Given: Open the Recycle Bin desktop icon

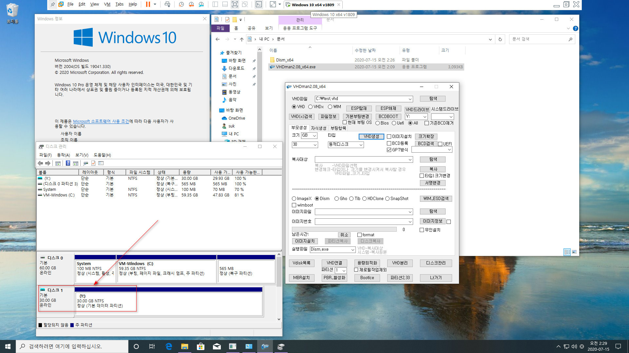Looking at the screenshot, I should point(12,13).
